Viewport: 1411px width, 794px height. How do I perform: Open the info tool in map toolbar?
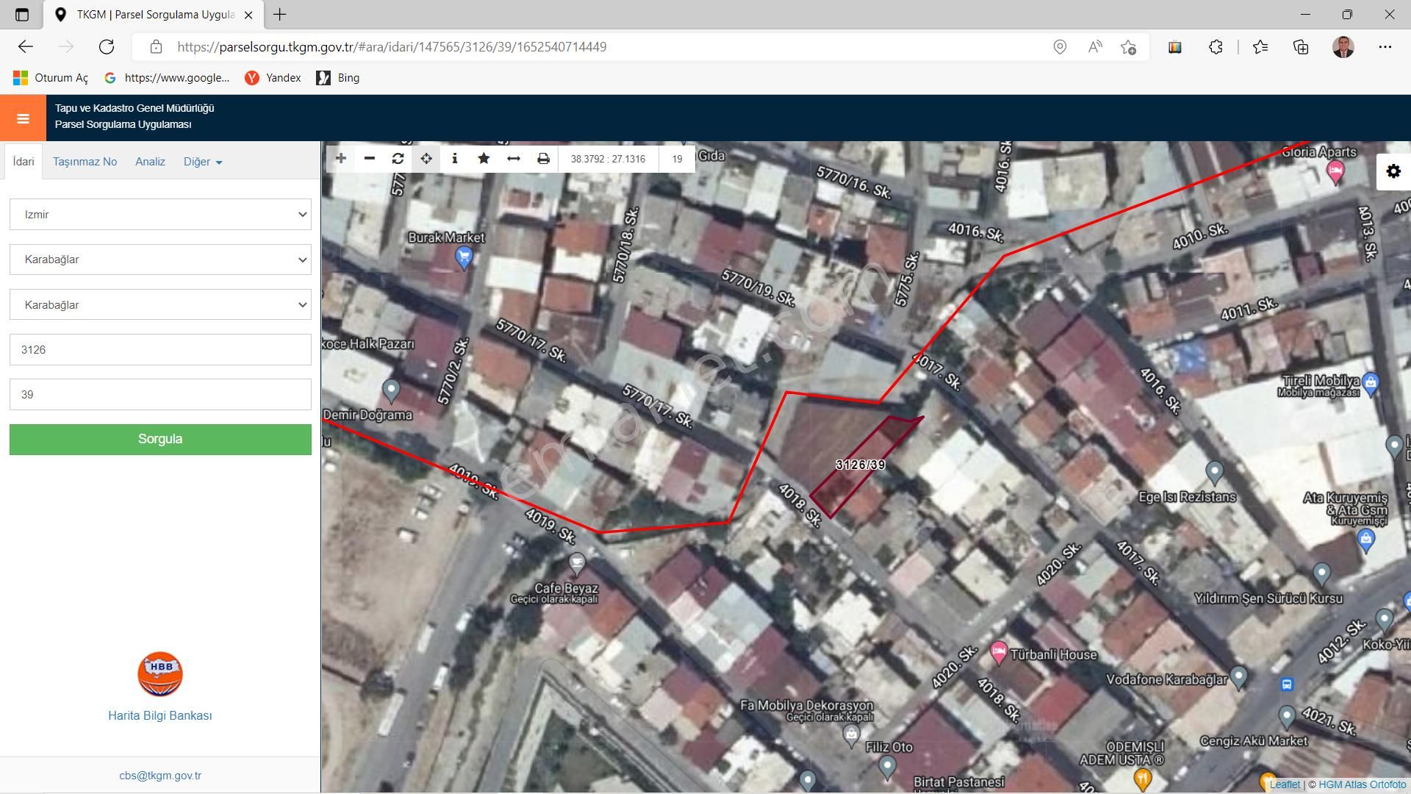point(455,159)
